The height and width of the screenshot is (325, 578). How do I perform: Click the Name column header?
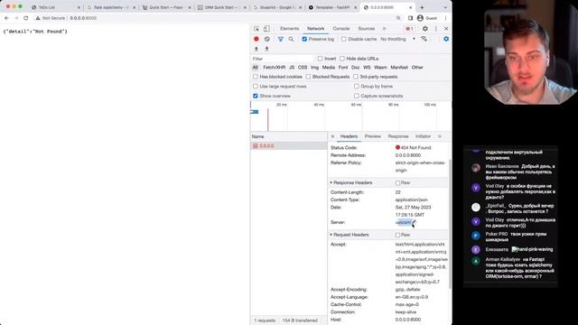click(x=289, y=136)
